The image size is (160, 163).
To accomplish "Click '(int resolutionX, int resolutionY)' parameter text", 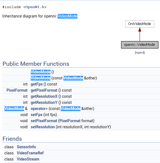I will (x=83, y=127).
